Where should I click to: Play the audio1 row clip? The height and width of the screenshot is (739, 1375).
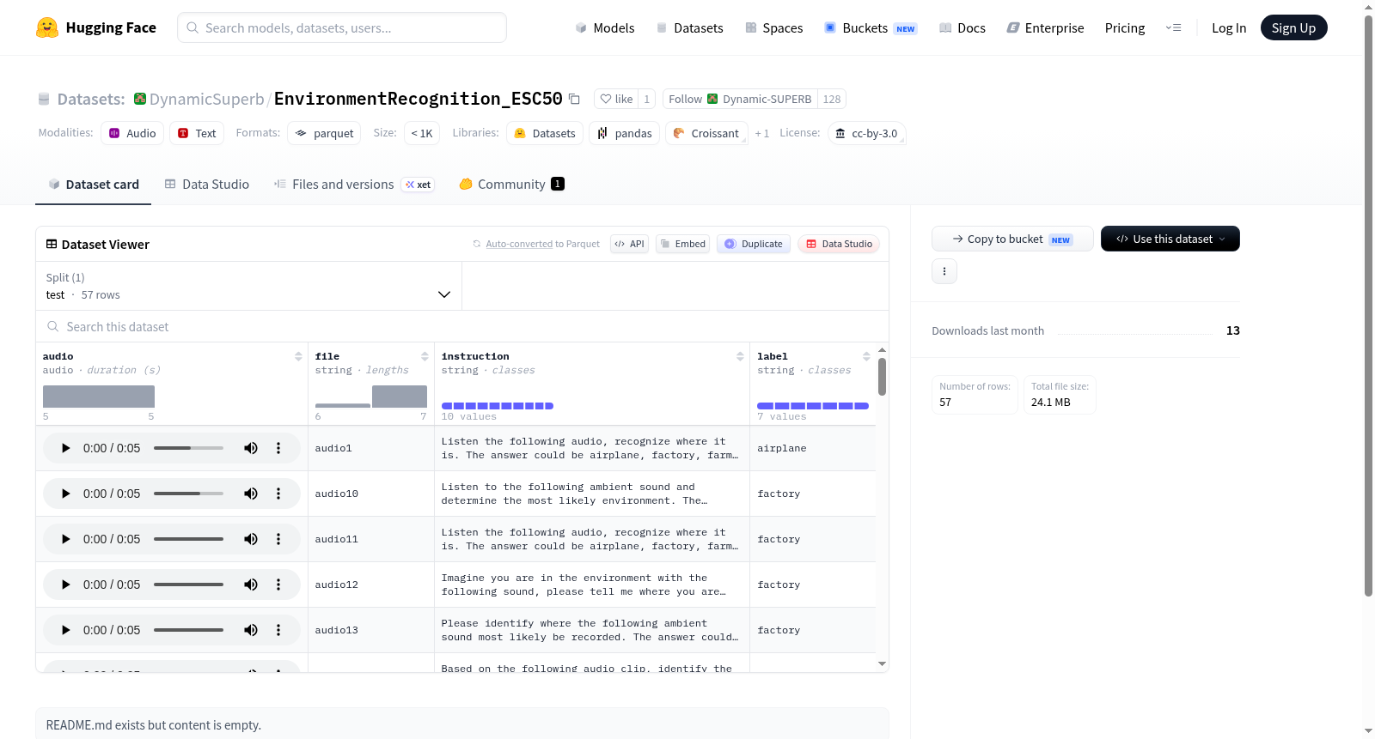tap(65, 448)
